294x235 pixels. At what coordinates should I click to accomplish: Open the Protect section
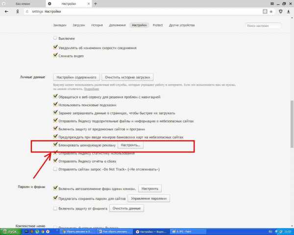click(158, 25)
